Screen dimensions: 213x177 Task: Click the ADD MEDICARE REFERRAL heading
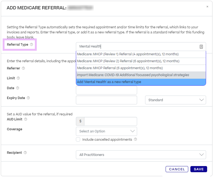pyautogui.click(x=36, y=8)
